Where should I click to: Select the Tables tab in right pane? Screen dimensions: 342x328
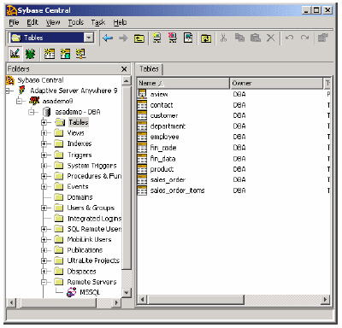[x=149, y=69]
